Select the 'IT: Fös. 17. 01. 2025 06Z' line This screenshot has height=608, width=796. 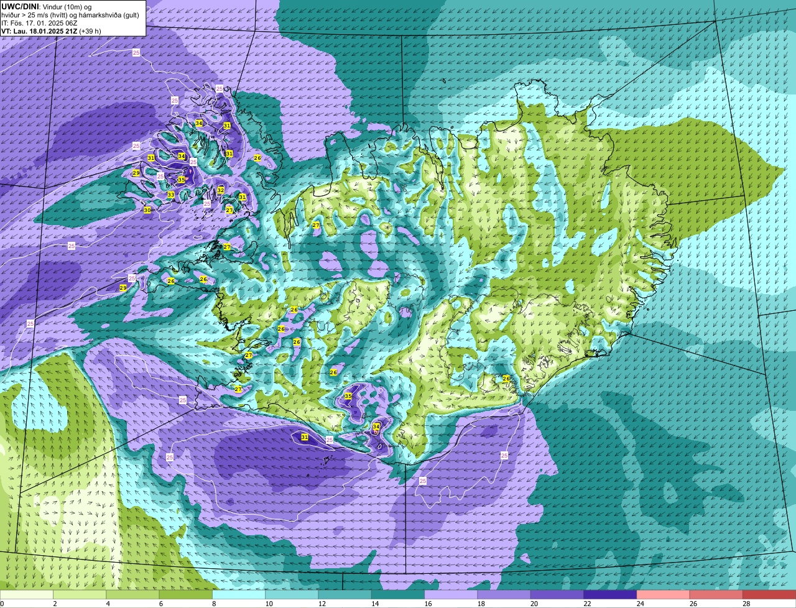(39, 22)
